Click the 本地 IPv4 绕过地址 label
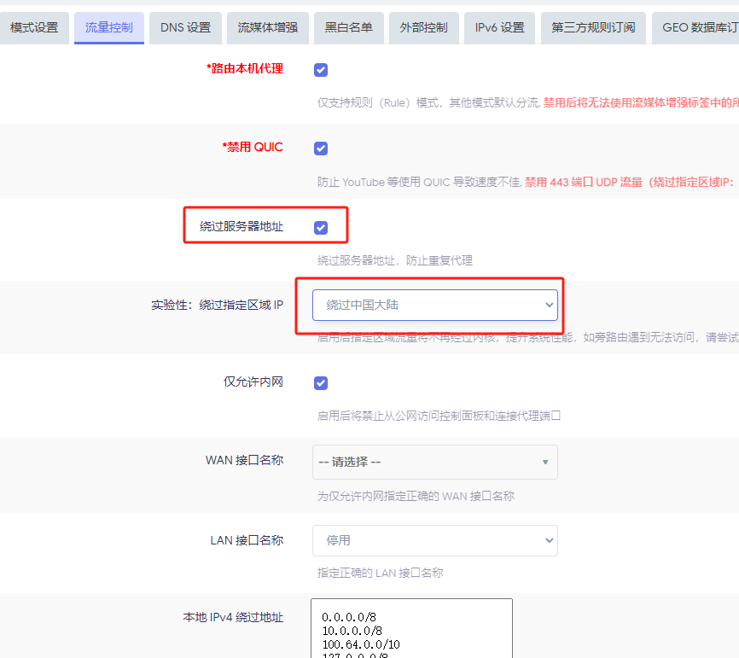 (x=233, y=618)
